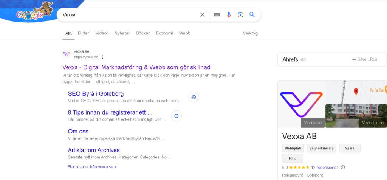Click the Vexxa search input field

(130, 15)
